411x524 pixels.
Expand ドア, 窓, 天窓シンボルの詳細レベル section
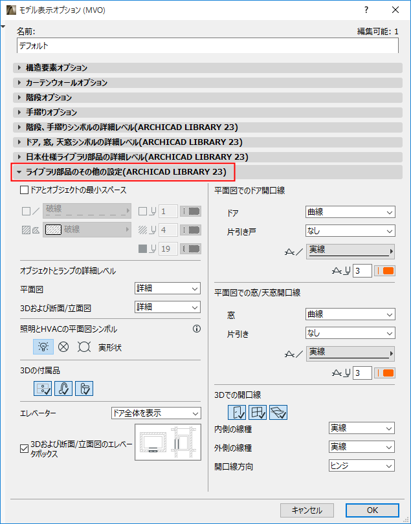coord(207,142)
